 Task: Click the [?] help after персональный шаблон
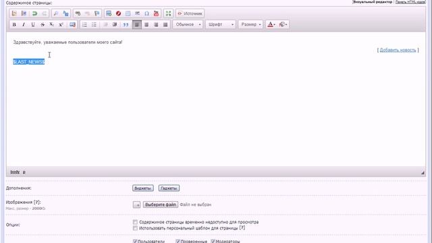(242, 228)
